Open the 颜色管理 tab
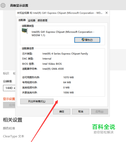This screenshot has height=142, width=126. (x=42, y=20)
